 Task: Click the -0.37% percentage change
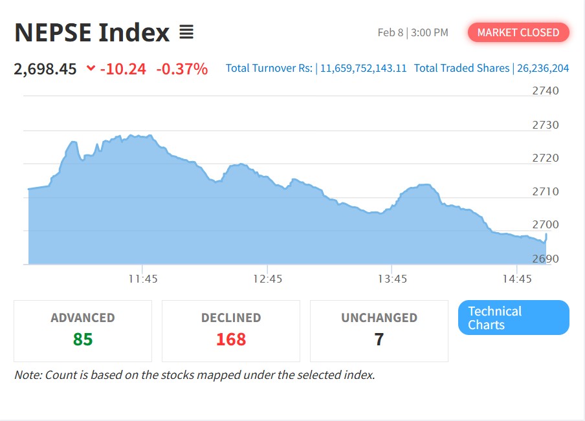182,69
